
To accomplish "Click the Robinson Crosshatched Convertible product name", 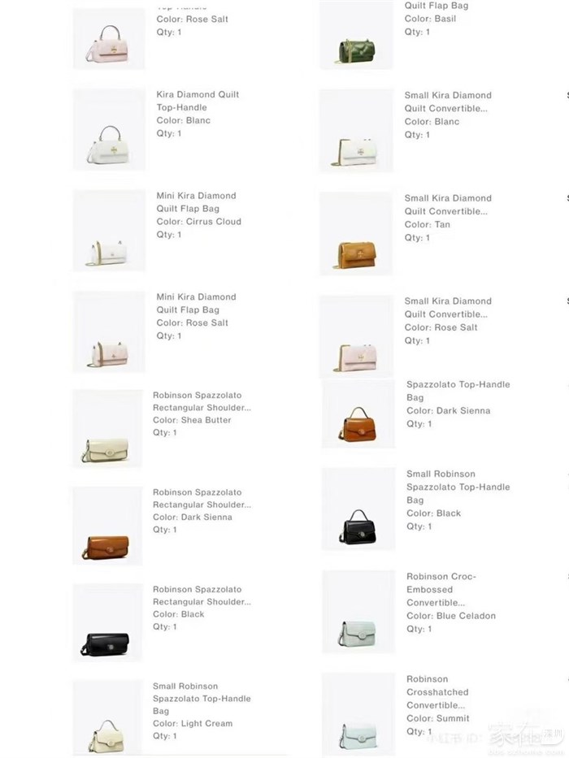I will click(x=437, y=692).
